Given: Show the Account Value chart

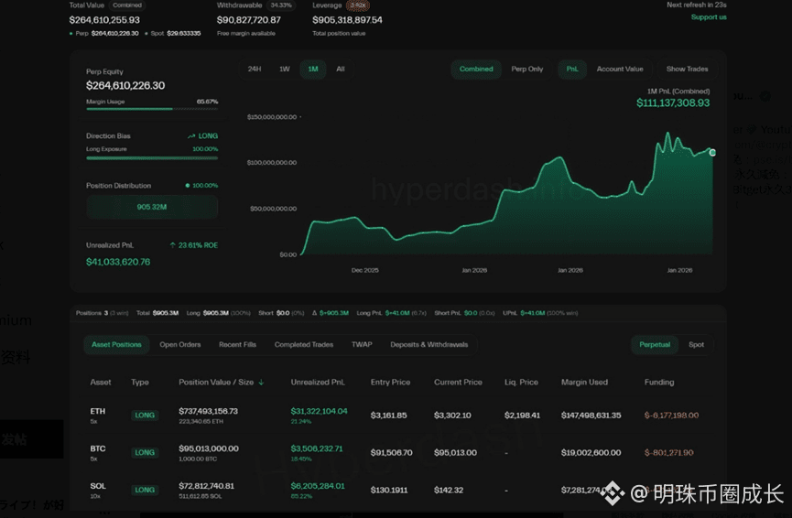Looking at the screenshot, I should click(620, 70).
